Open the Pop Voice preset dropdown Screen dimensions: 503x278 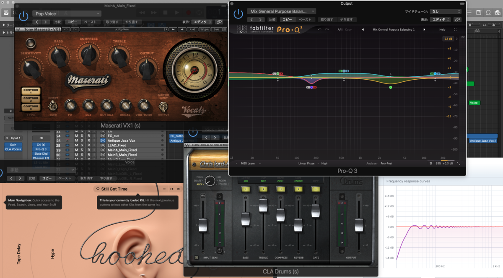[x=66, y=14]
